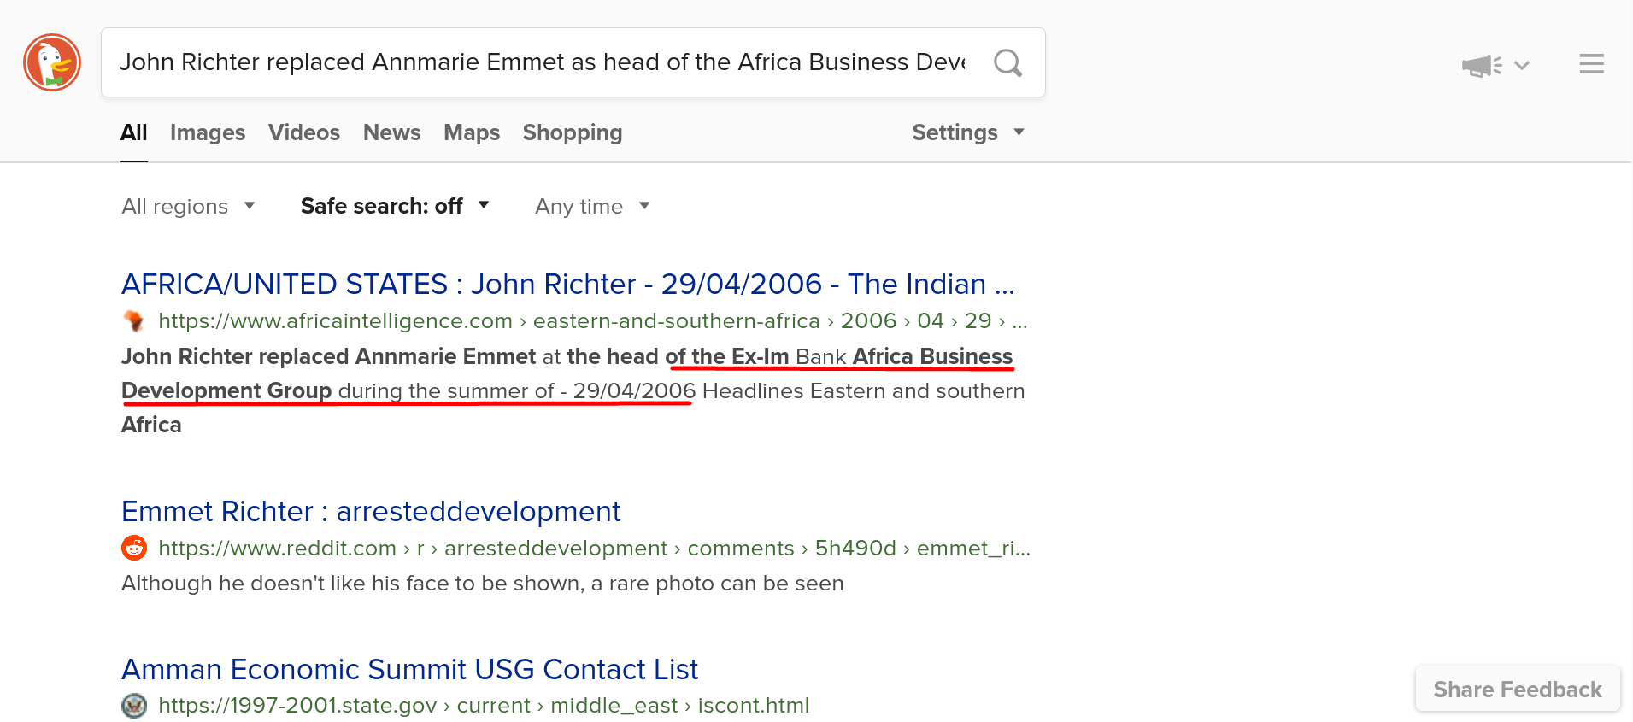Click the magnifying glass search icon
Viewport: 1633px width, 722px height.
click(x=1008, y=62)
